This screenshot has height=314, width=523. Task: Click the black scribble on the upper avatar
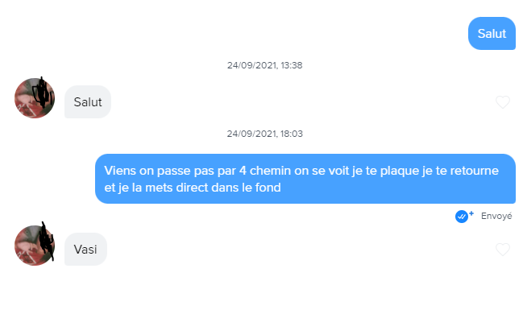tap(42, 93)
